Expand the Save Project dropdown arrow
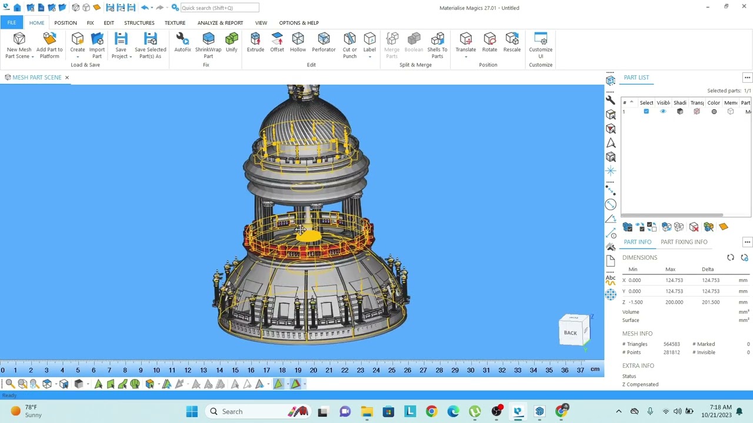This screenshot has height=423, width=753. click(131, 56)
